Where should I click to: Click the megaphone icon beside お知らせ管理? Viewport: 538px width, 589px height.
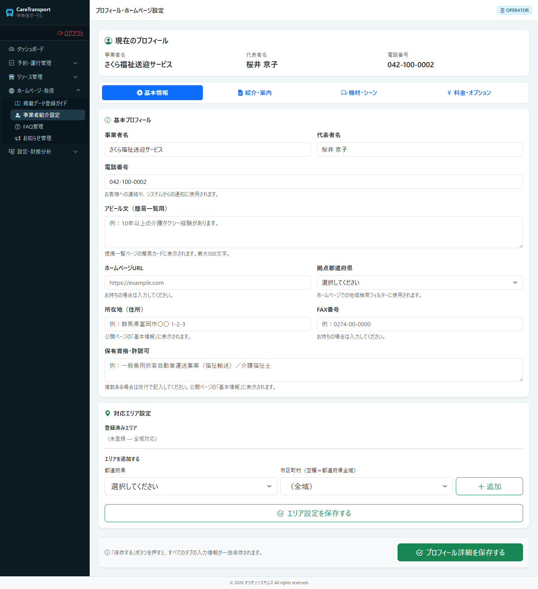pyautogui.click(x=18, y=138)
